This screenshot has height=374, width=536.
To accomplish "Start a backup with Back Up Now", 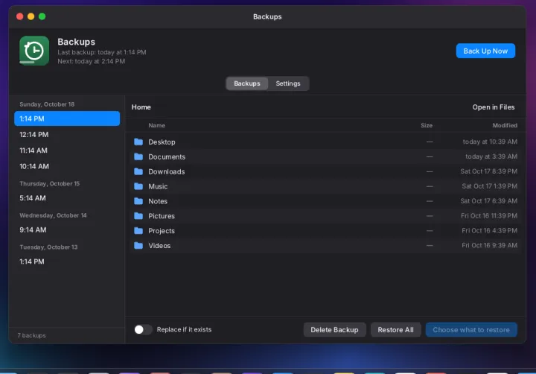I will point(485,51).
